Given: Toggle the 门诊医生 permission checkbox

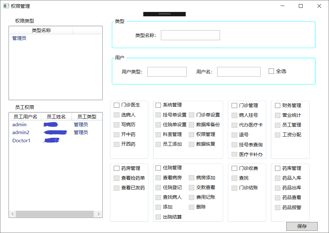Looking at the screenshot, I should [116, 105].
